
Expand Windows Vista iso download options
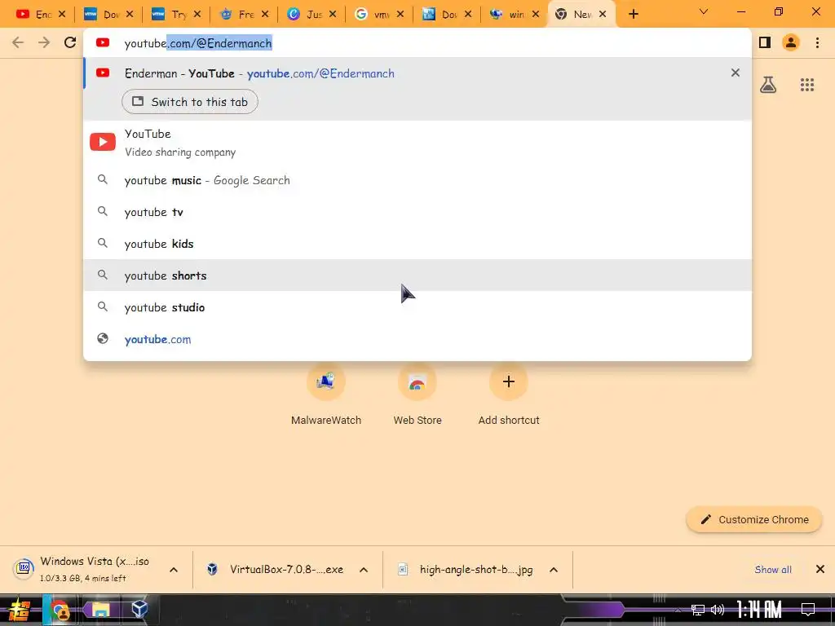[174, 570]
